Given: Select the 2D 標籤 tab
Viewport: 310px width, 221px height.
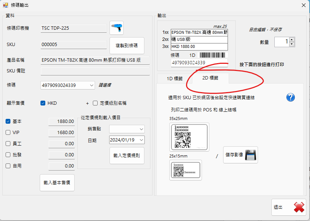Looking at the screenshot, I should click(211, 78).
